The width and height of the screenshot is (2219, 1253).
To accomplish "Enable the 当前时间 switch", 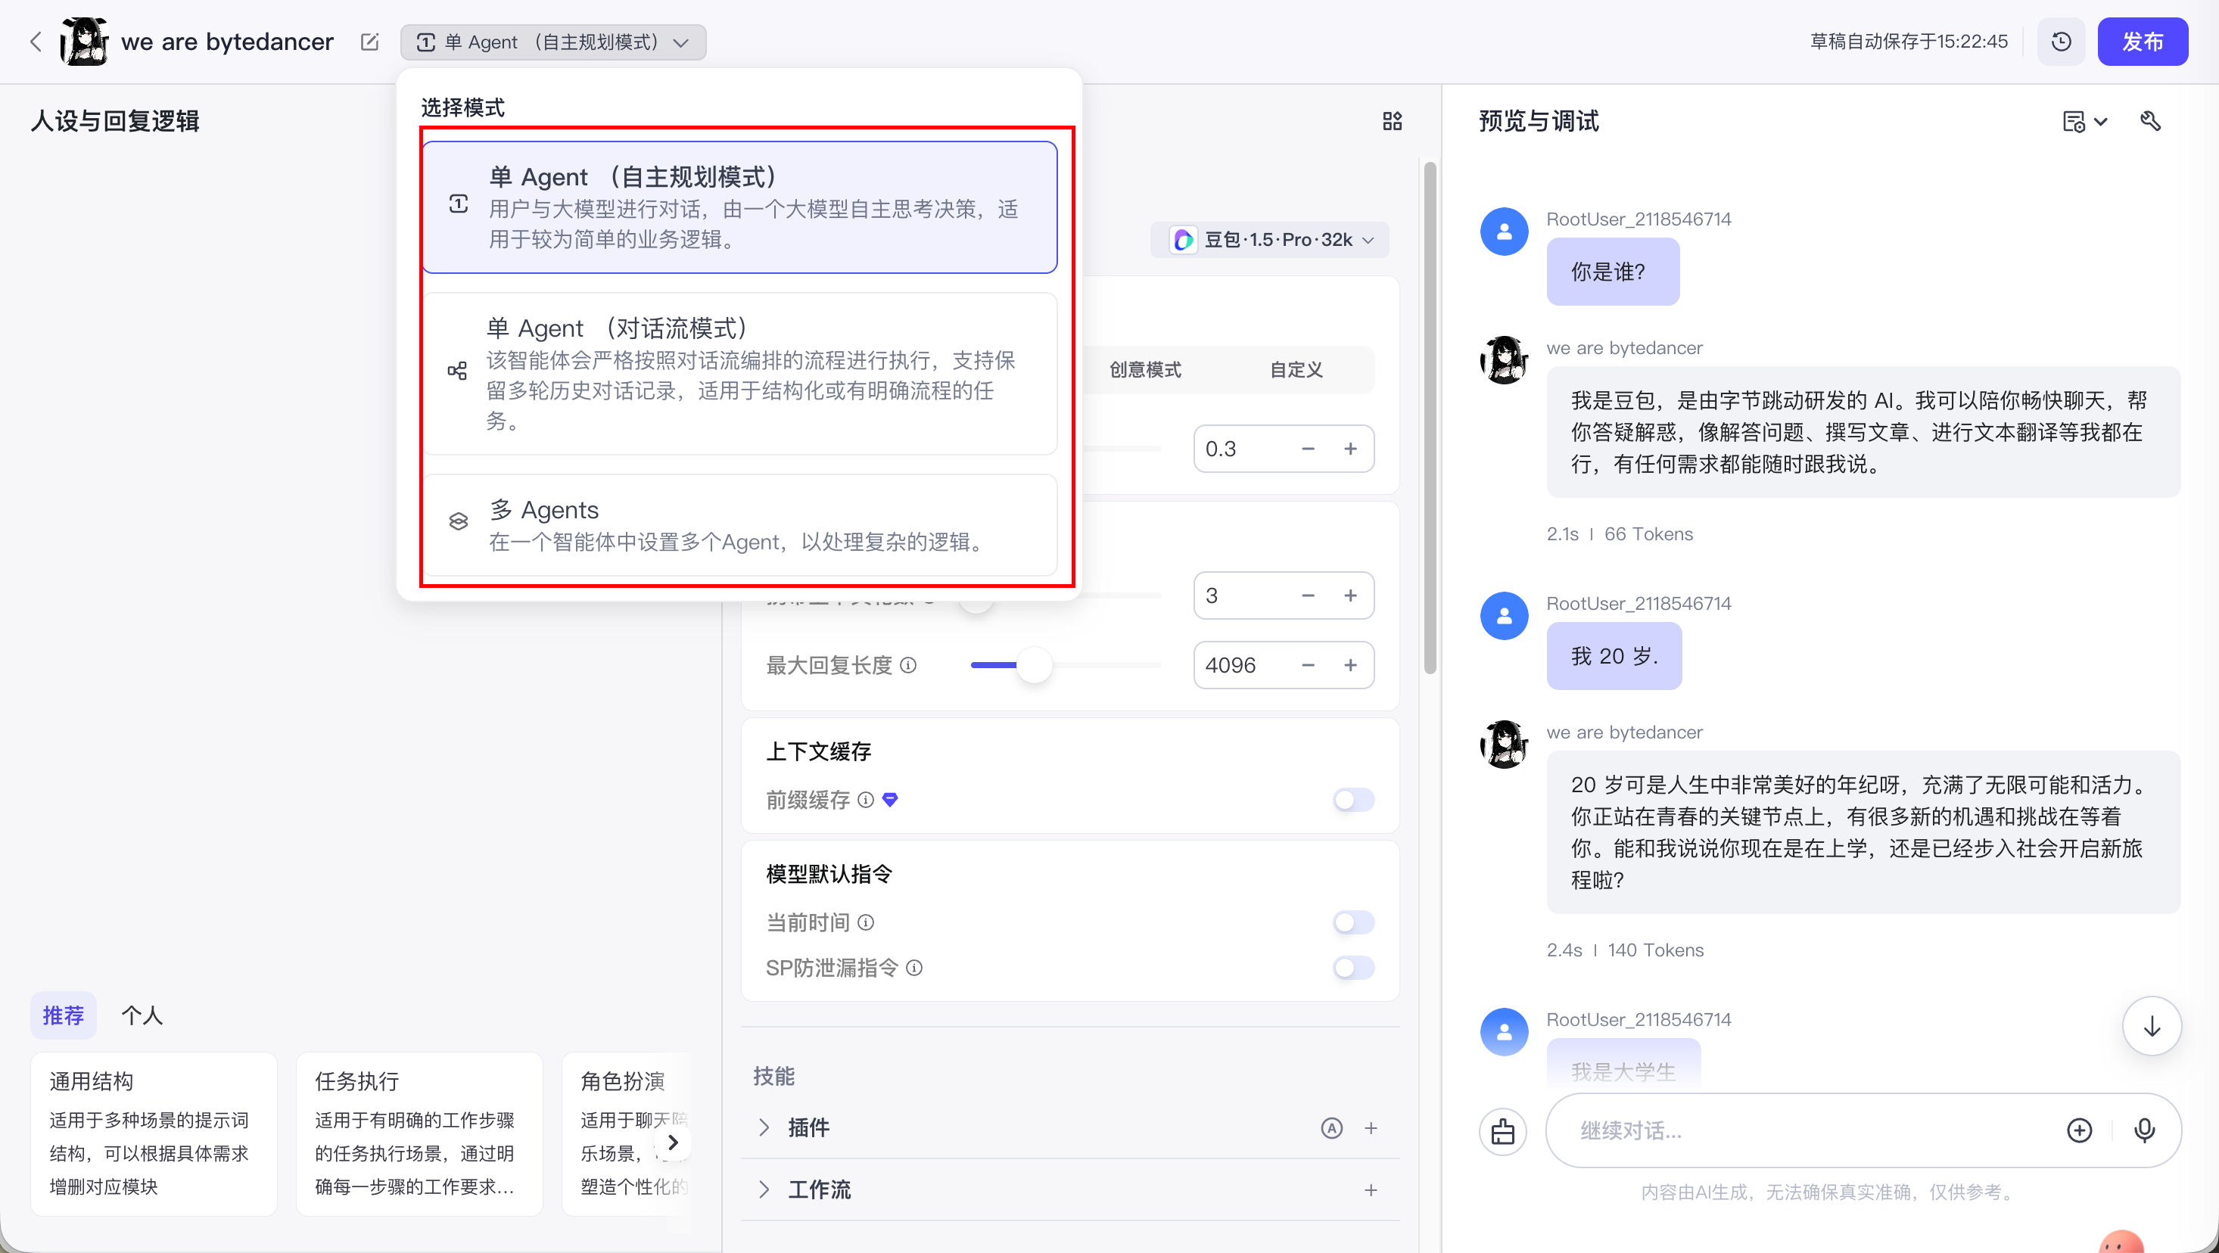I will tap(1352, 922).
